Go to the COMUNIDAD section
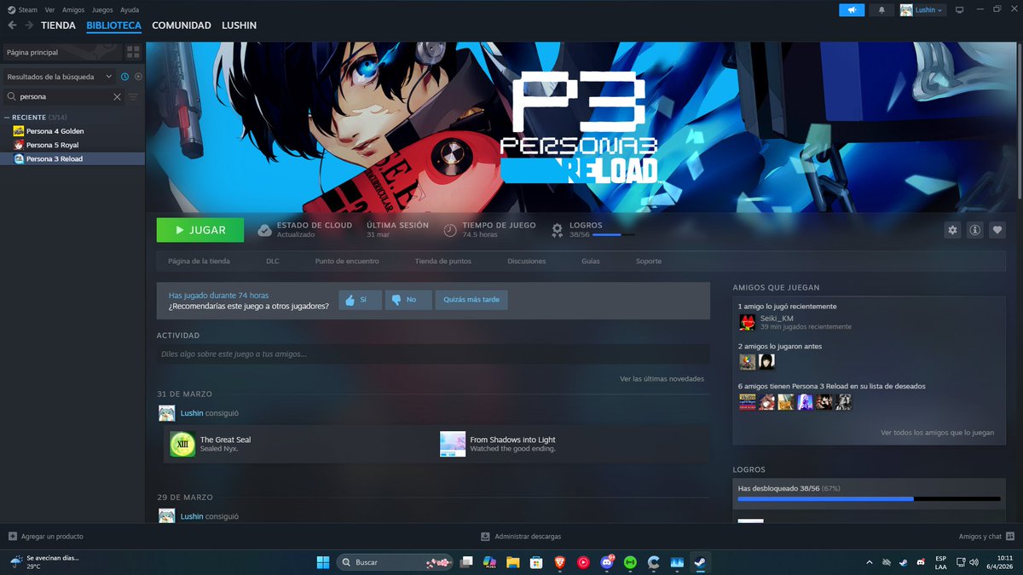 (x=182, y=26)
